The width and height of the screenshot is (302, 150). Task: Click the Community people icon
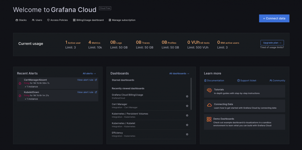click(271, 80)
